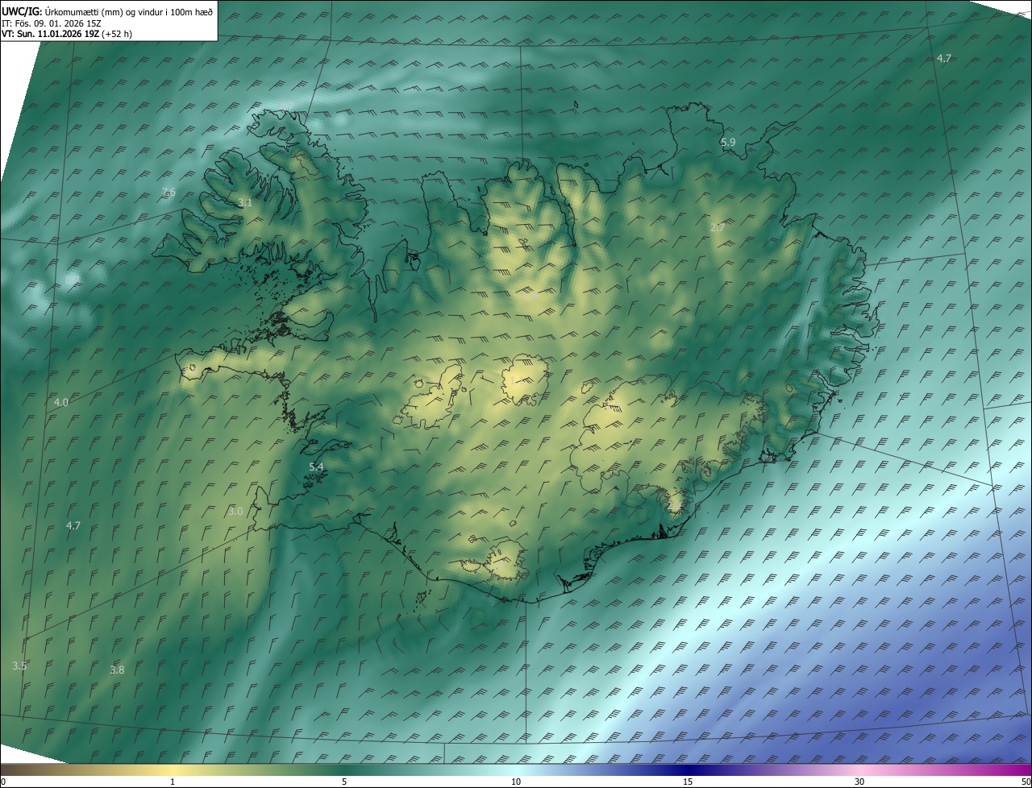
Task: Click the 4.7 value southwest of Iceland
Action: coord(73,526)
